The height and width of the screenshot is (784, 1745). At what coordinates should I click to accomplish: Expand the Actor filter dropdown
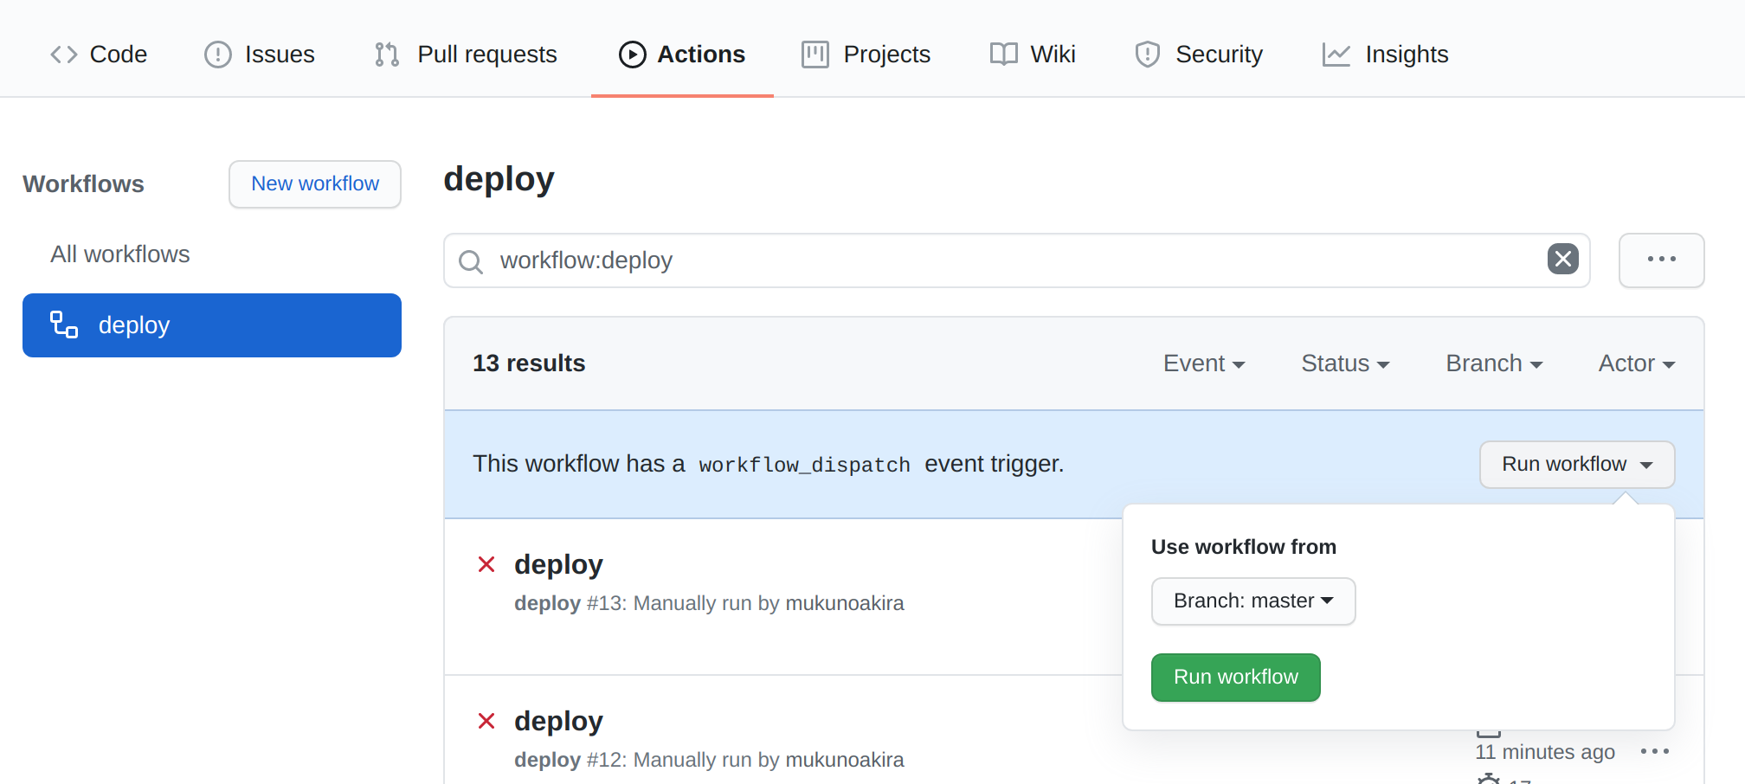point(1637,363)
